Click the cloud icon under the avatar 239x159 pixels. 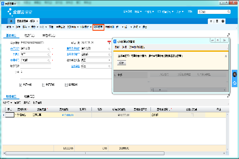pyautogui.click(x=235, y=83)
